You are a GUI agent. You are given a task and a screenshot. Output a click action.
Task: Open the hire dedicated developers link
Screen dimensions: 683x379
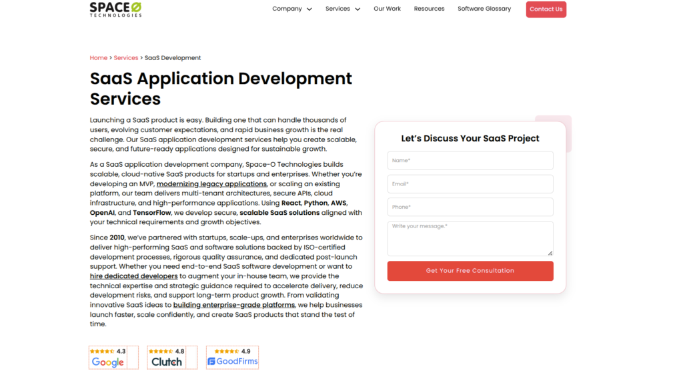[x=133, y=276]
